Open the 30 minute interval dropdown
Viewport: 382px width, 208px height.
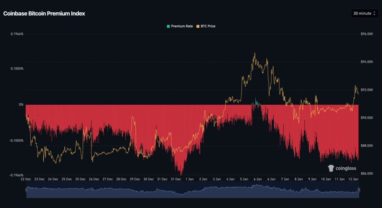pos(364,13)
